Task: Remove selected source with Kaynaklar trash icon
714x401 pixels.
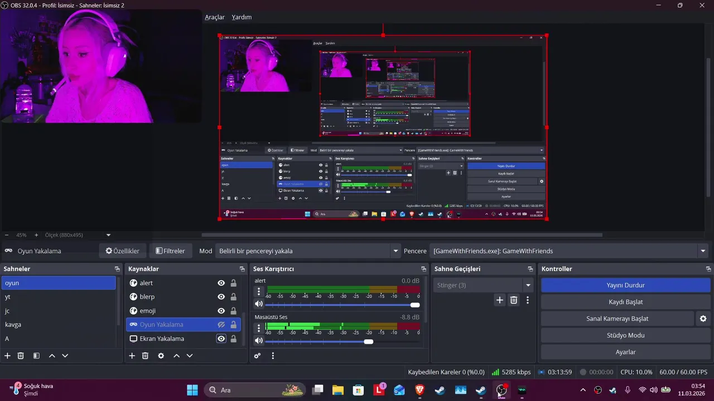Action: coord(145,355)
